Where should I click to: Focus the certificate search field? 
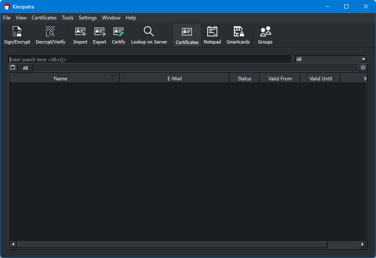[x=150, y=60]
